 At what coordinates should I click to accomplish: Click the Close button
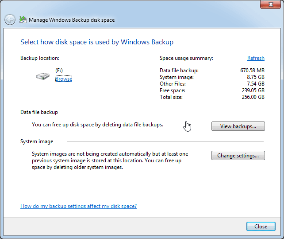click(261, 227)
